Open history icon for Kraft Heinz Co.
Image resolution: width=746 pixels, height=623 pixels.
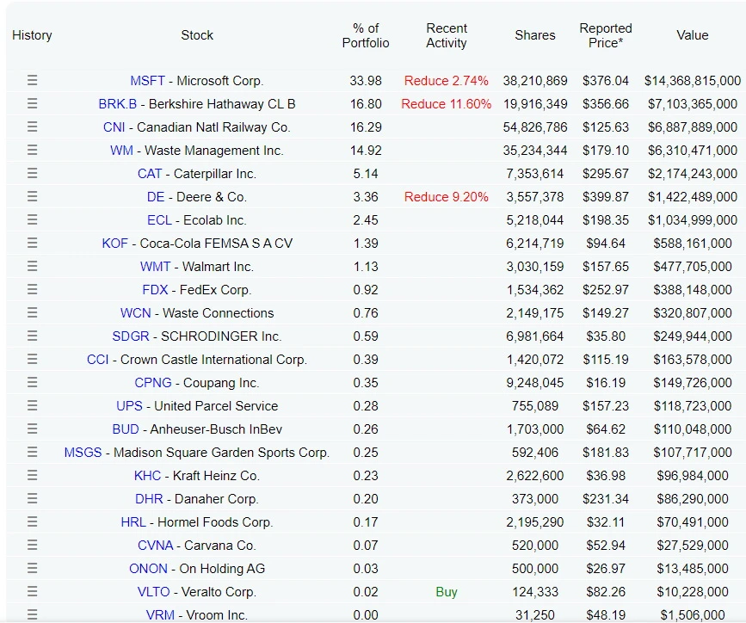(32, 476)
